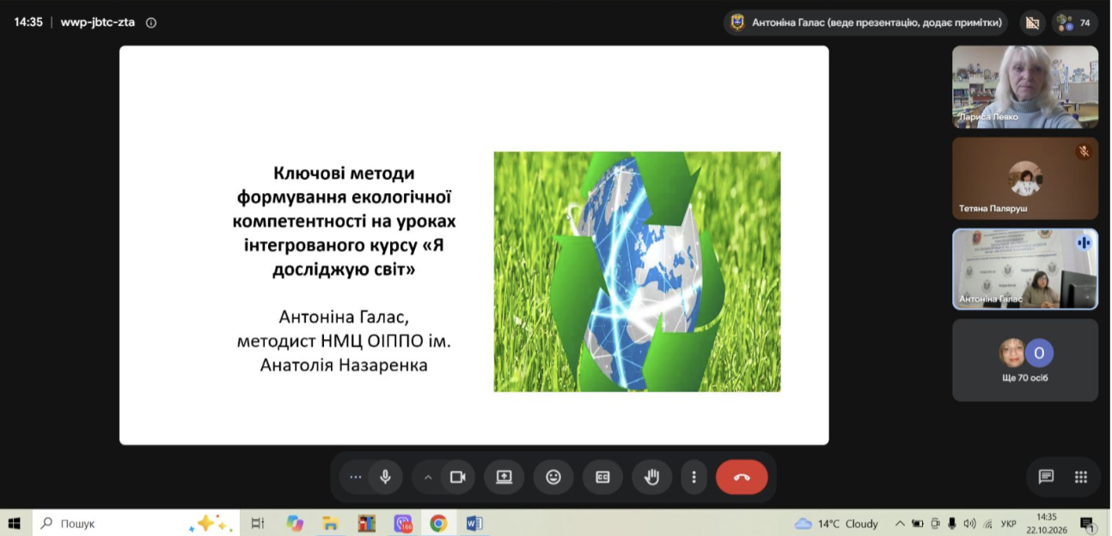Leave the call with red hang-up button
1112x536 pixels.
tap(742, 477)
